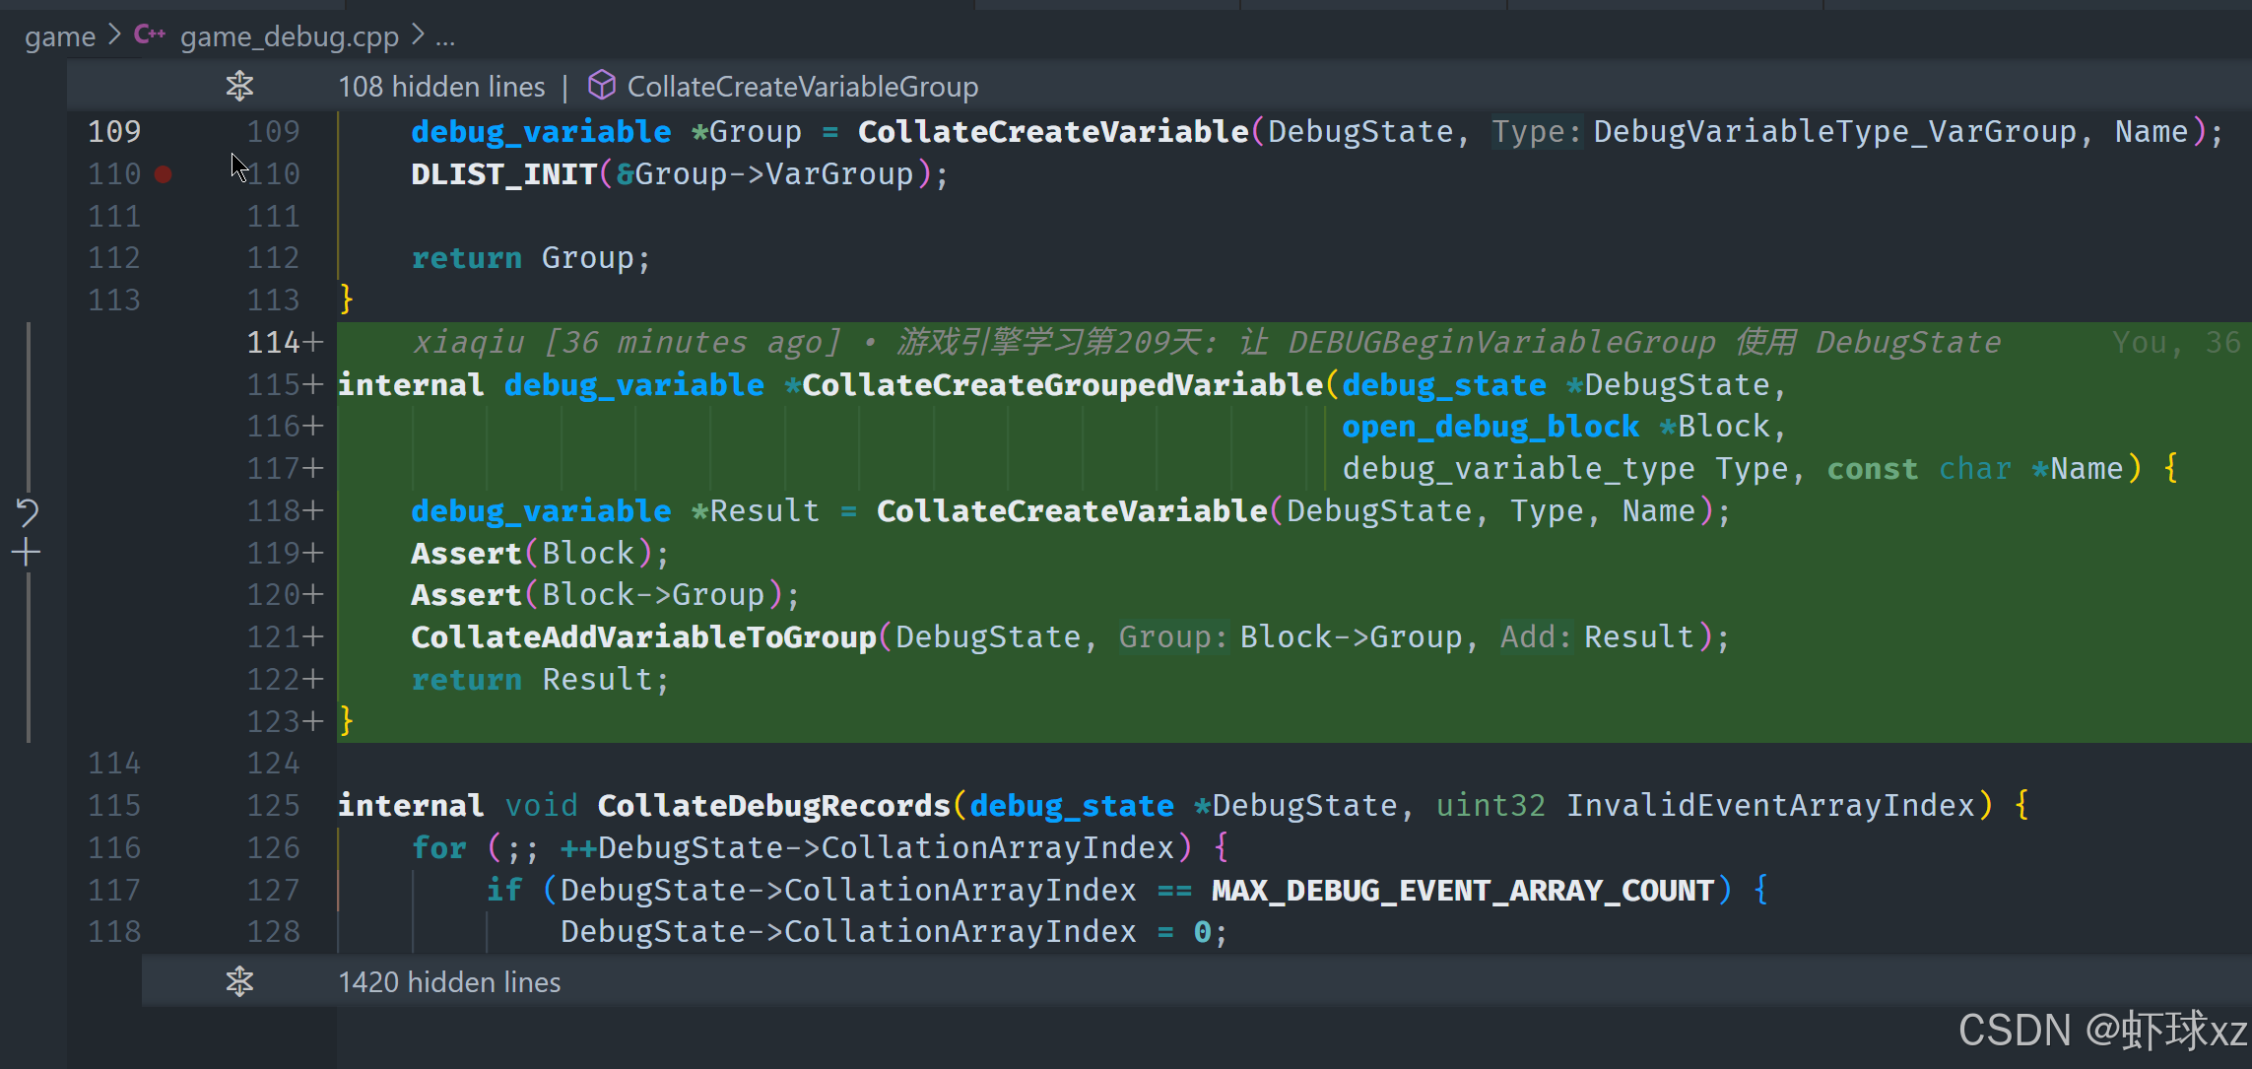
Task: Click the DLIST_INIT macro call
Action: [x=503, y=174]
